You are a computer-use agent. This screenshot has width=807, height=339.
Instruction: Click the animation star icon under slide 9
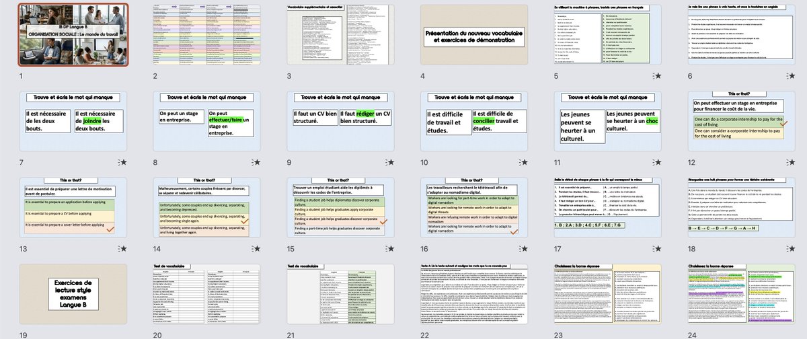(391, 162)
